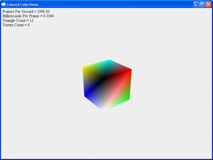The height and width of the screenshot is (160, 213).
Task: Close the Colored Cube Demo window
Action: (x=208, y=5)
